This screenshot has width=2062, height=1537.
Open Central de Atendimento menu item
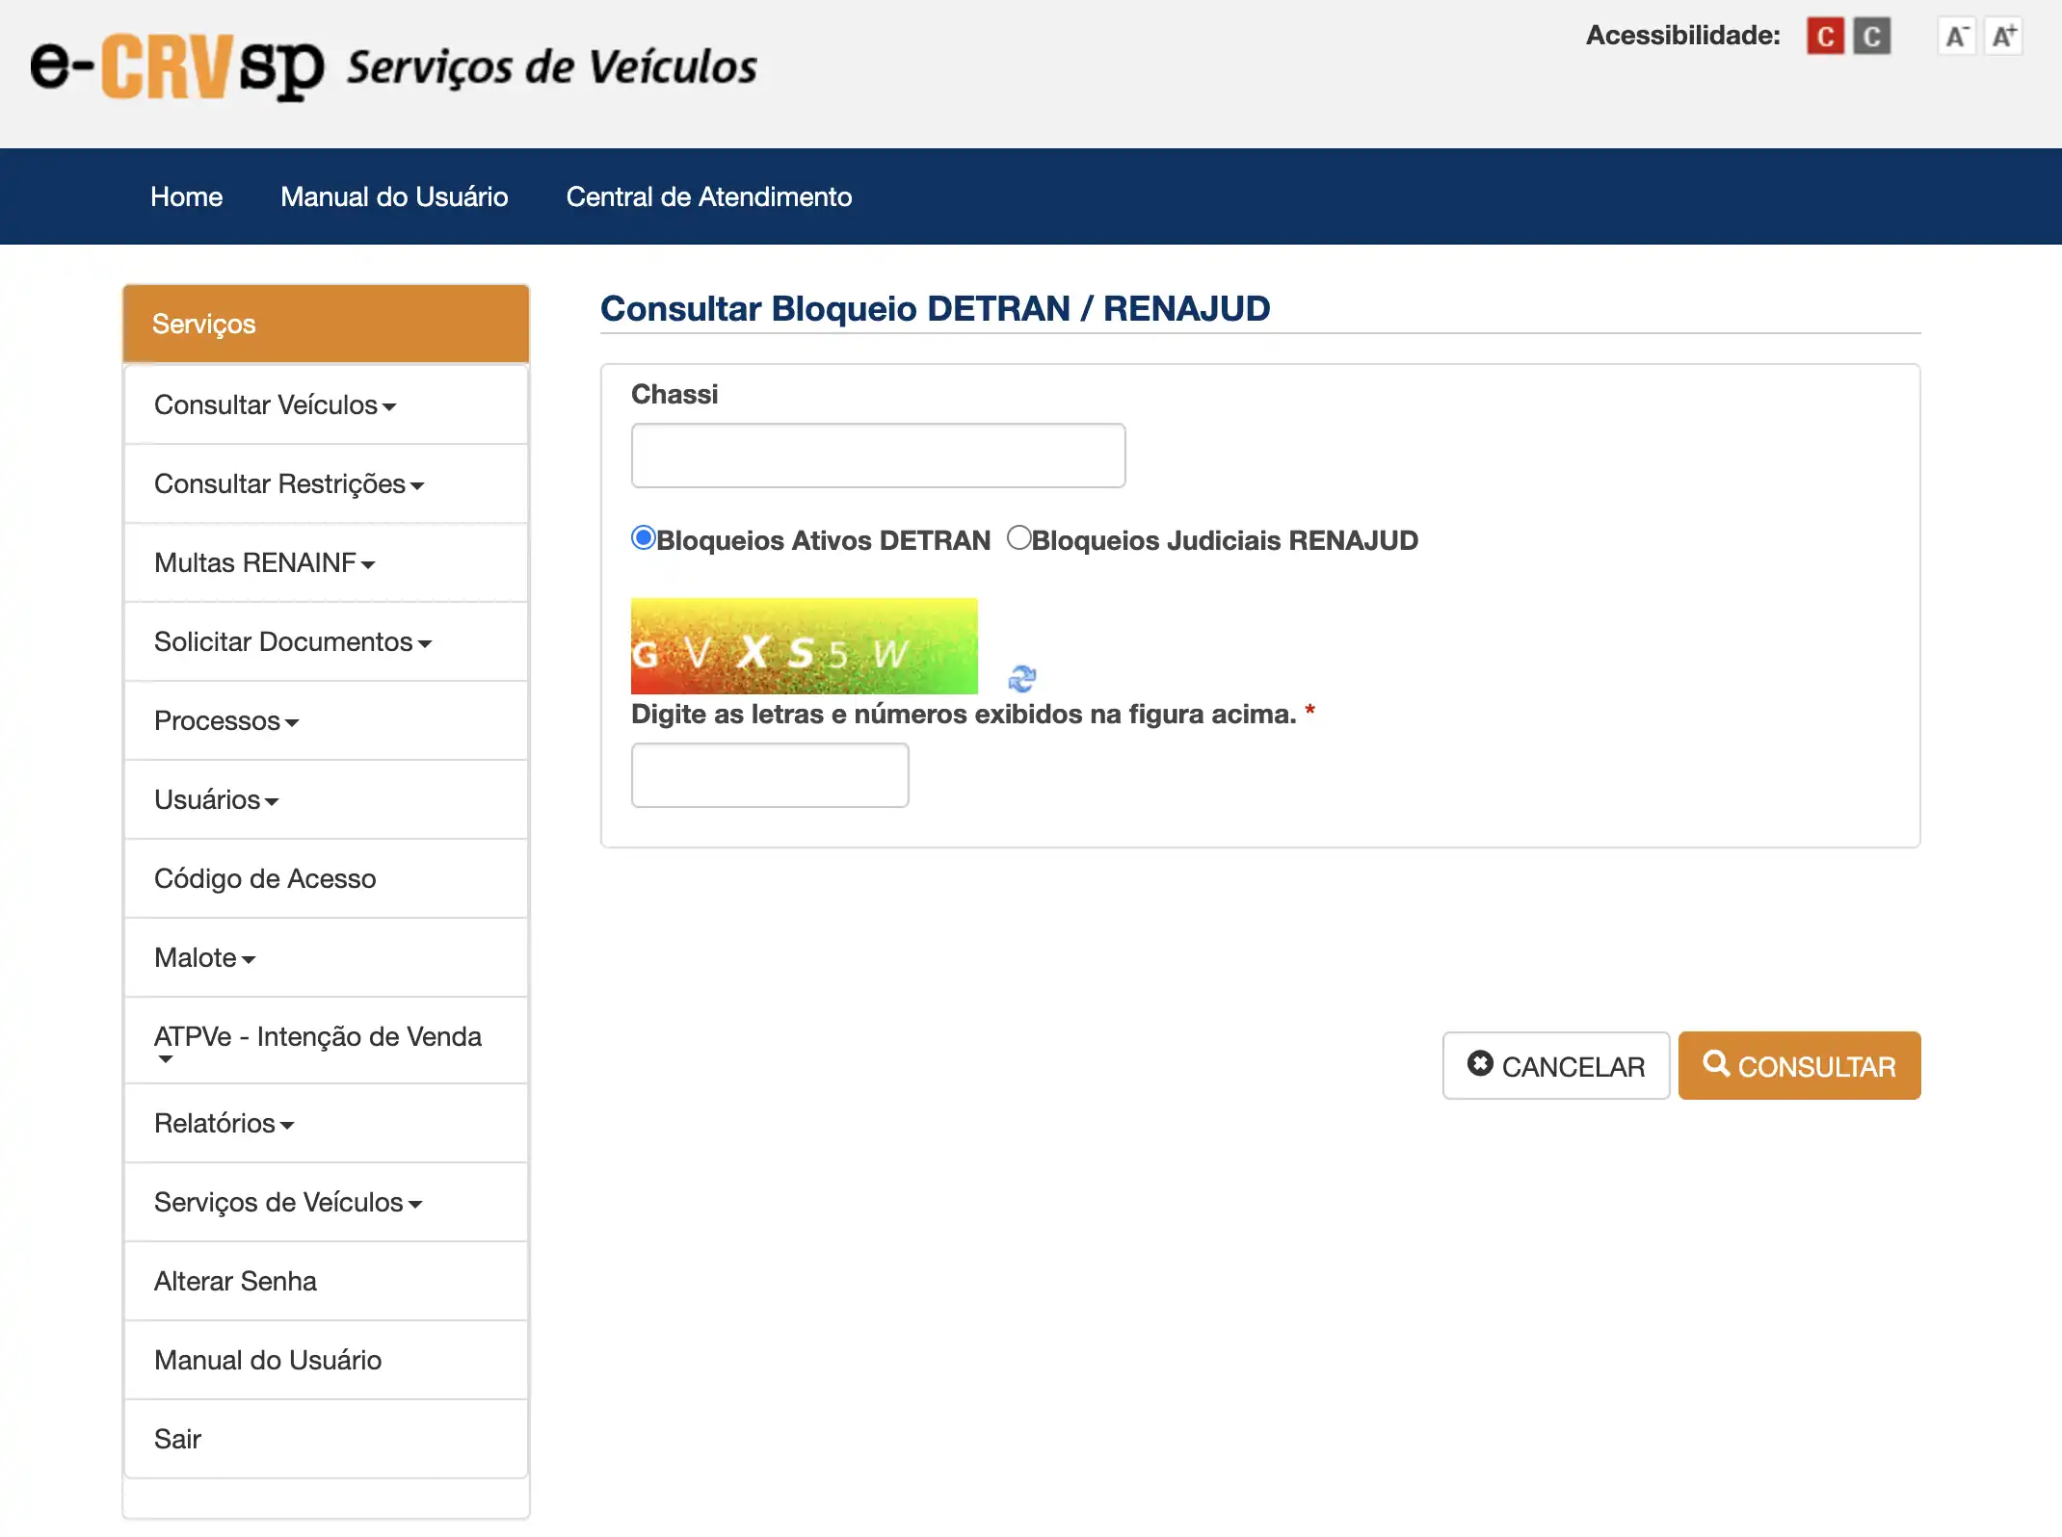point(708,196)
